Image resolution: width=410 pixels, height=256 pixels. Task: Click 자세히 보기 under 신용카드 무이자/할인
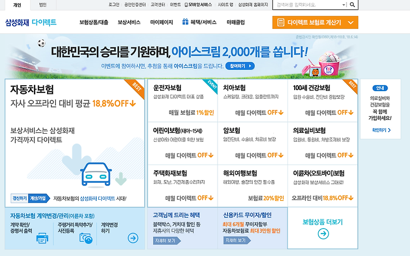point(237,241)
